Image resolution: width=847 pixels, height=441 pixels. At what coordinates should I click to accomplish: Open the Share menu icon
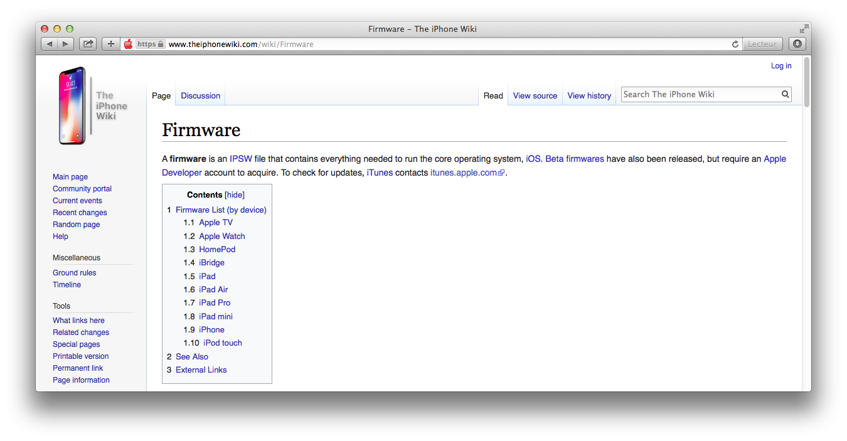click(88, 44)
